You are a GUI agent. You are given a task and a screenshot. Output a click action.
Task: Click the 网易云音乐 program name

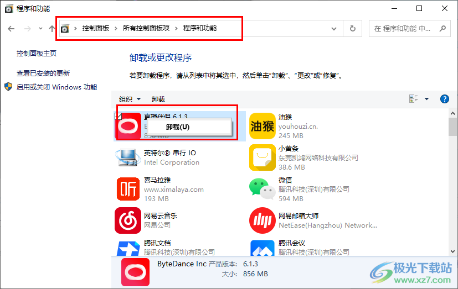pos(161,216)
